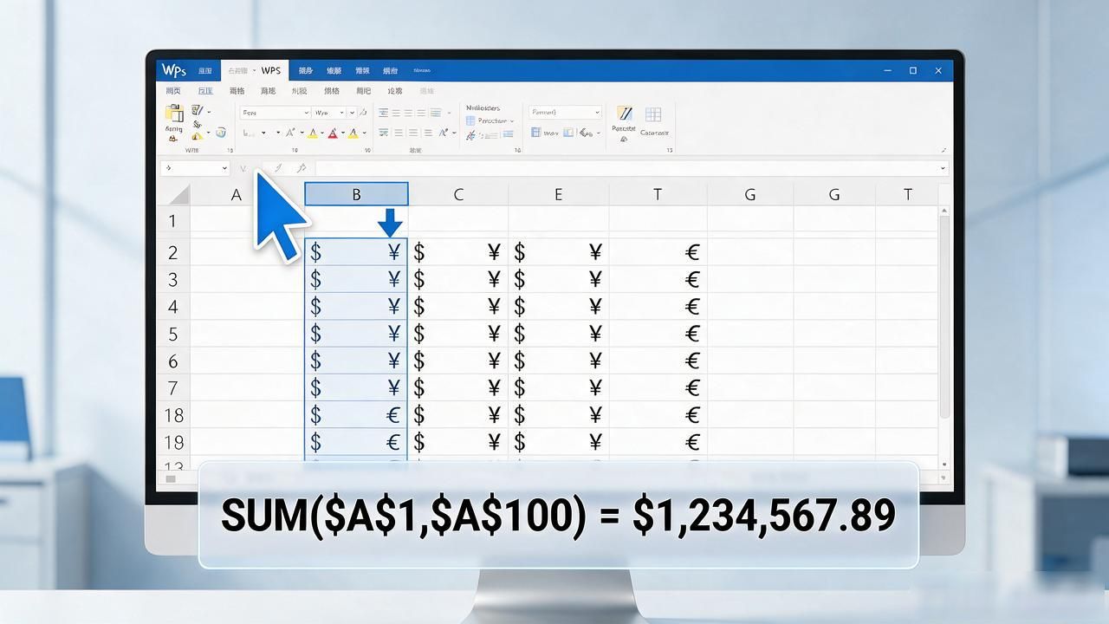Collapse the ribbon using the small corner arrow
This screenshot has height=624, width=1109.
point(943,150)
